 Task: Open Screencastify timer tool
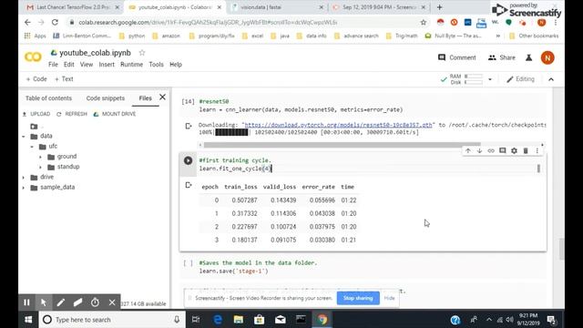[x=95, y=302]
